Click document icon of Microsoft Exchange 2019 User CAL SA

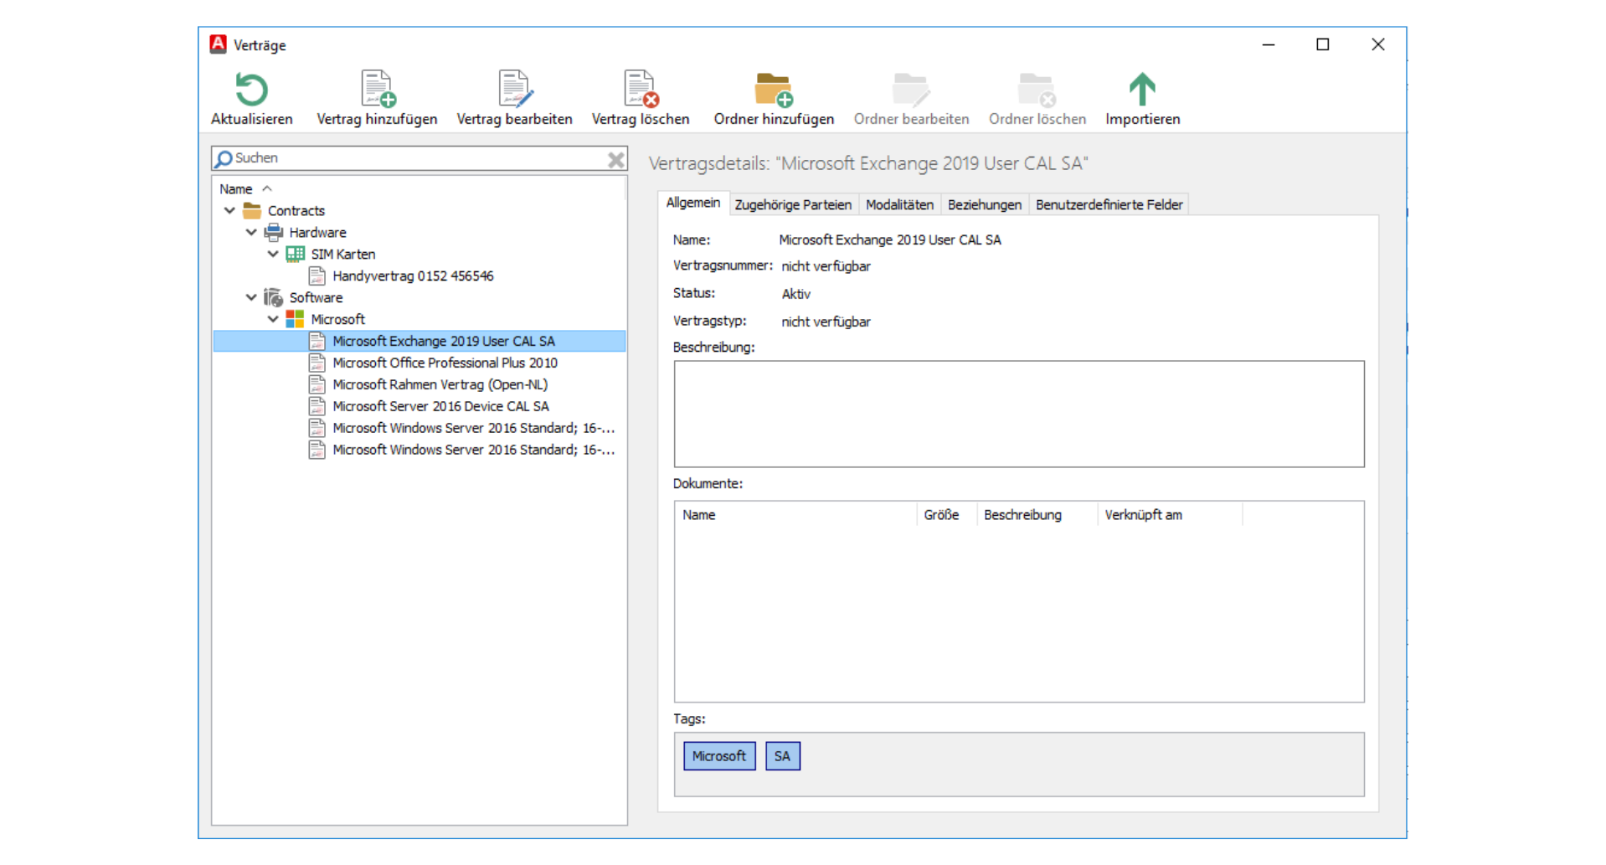point(317,341)
